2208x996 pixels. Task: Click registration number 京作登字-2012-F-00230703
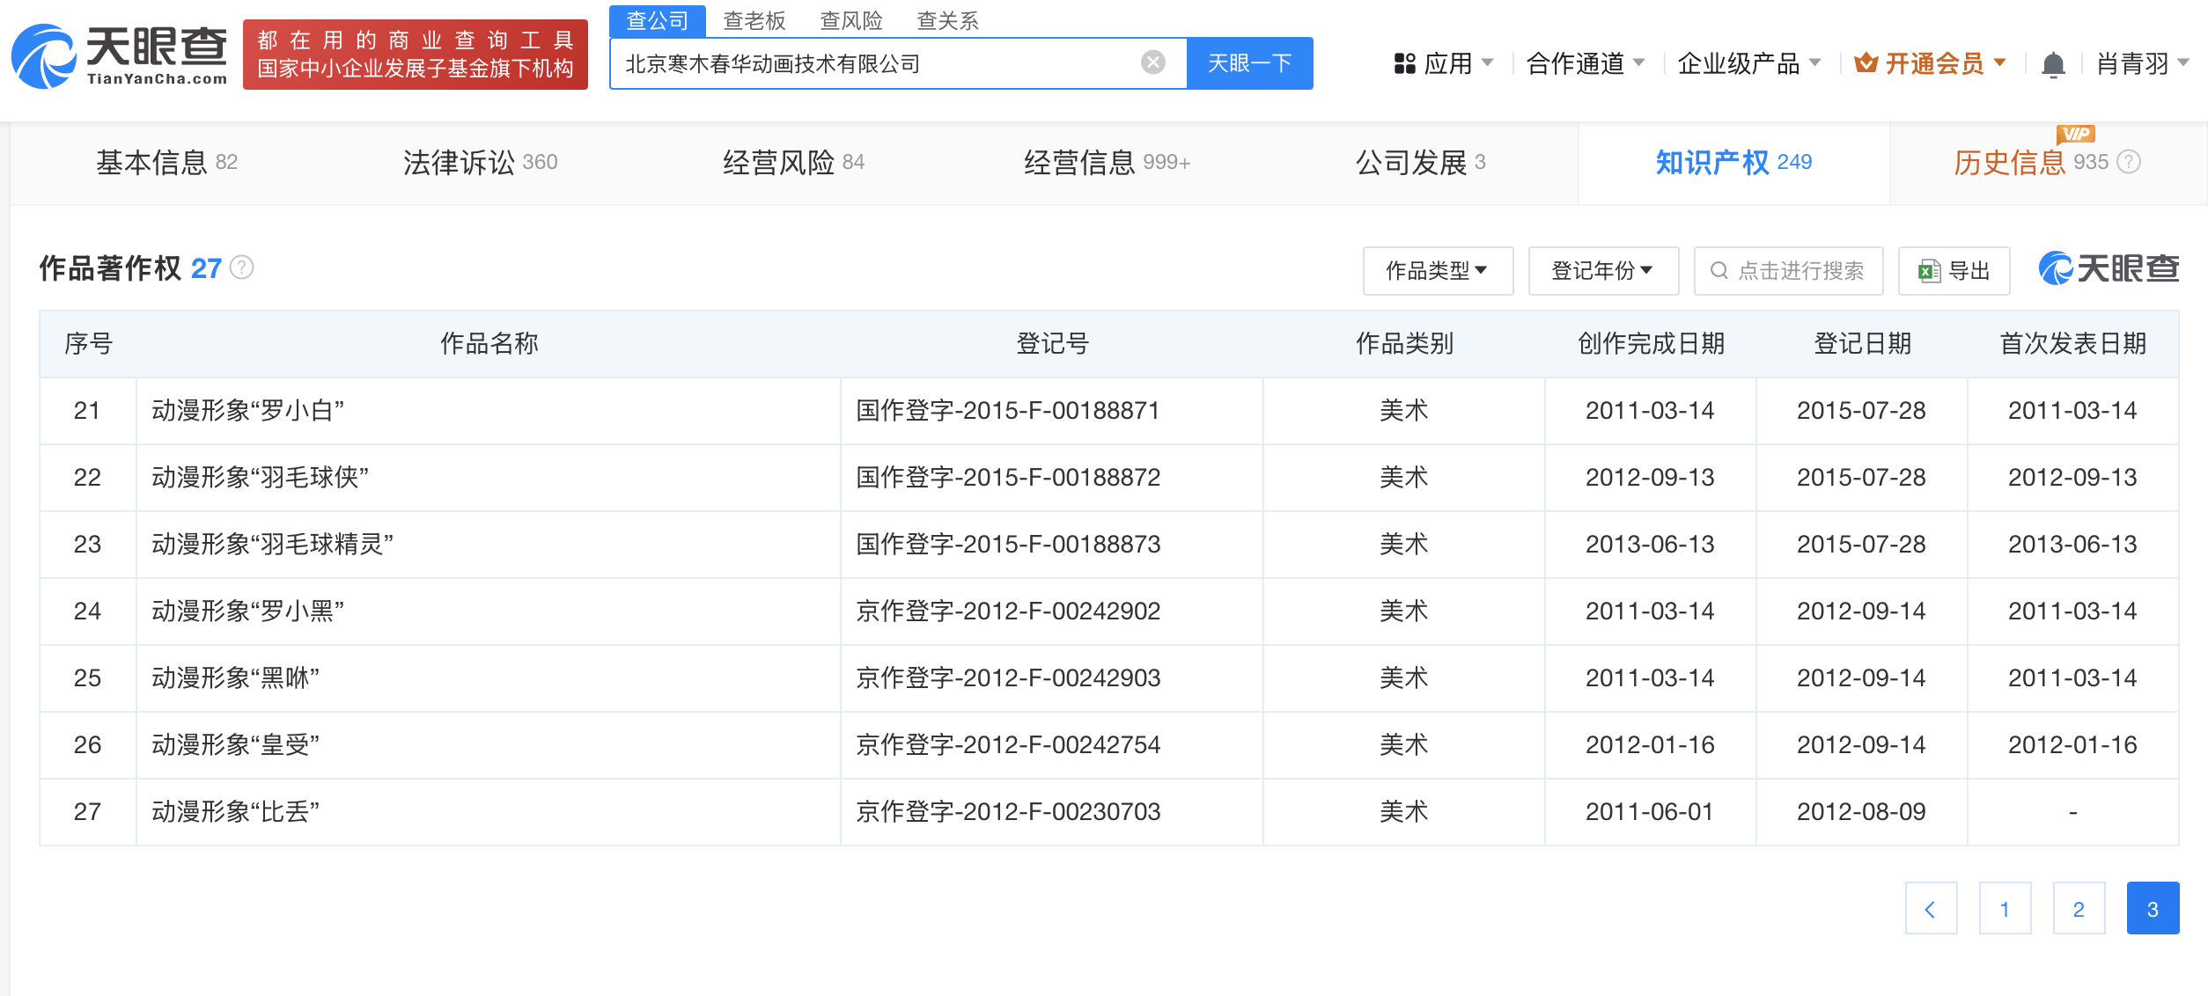click(1008, 812)
